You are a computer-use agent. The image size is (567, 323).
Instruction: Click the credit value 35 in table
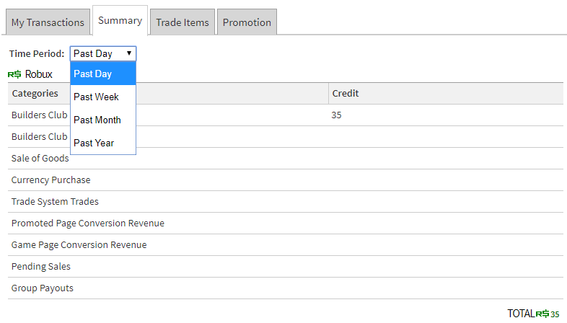pyautogui.click(x=336, y=115)
